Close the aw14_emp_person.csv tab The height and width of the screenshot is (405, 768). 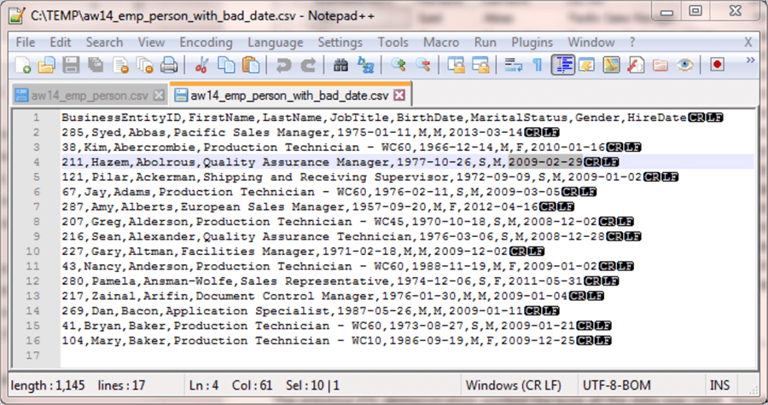(x=159, y=95)
